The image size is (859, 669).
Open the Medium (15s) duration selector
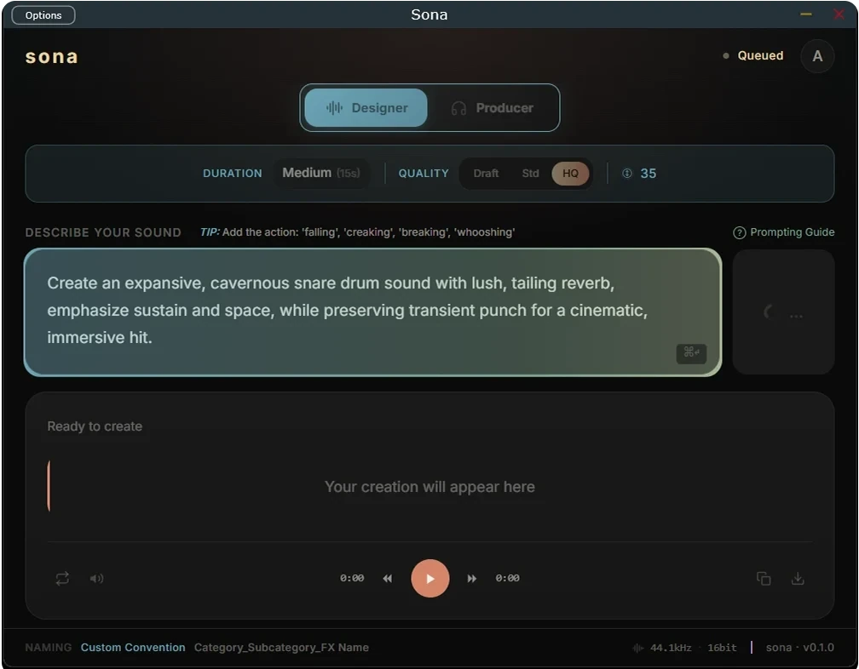[x=321, y=174]
